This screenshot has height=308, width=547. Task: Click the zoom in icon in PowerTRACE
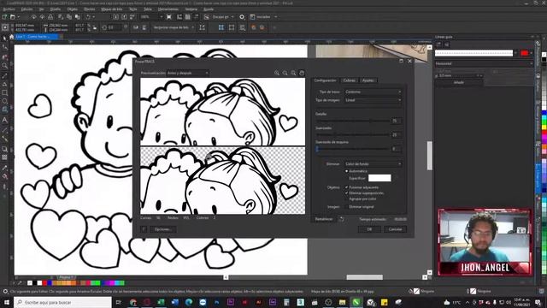277,73
